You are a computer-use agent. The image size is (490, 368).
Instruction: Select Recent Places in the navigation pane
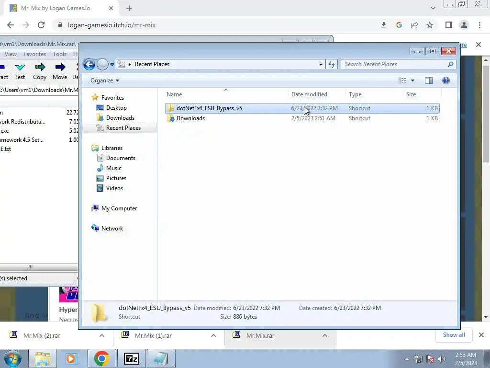(x=123, y=127)
